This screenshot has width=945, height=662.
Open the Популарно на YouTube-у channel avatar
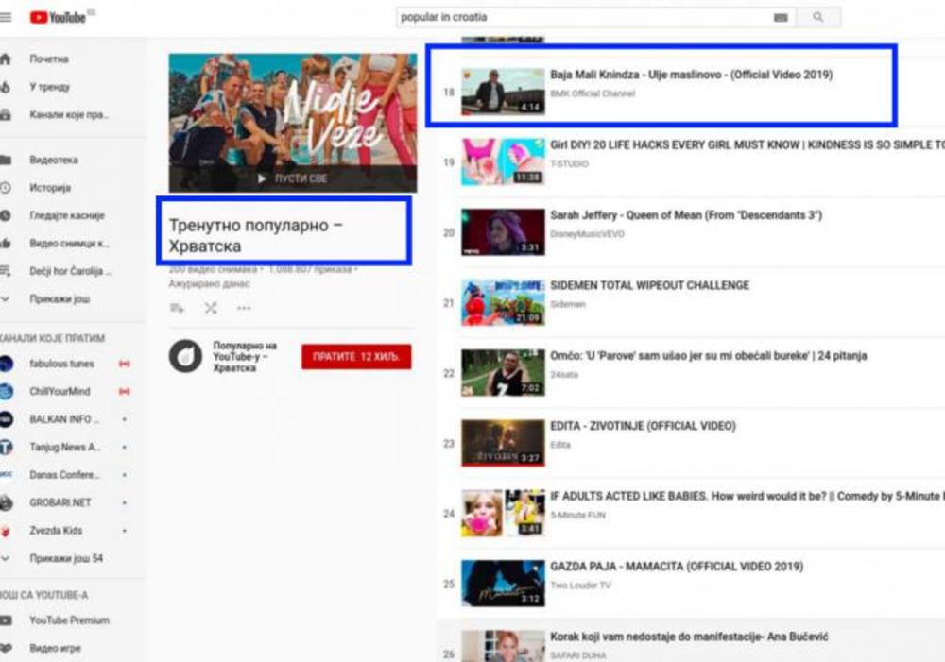[185, 356]
